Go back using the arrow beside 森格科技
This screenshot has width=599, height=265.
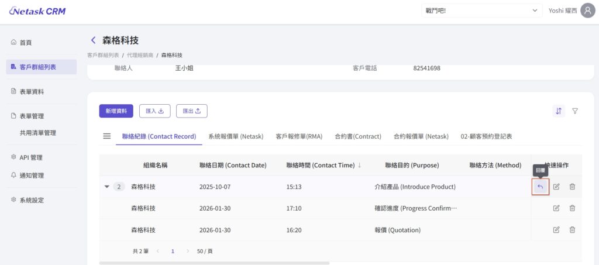pyautogui.click(x=93, y=40)
